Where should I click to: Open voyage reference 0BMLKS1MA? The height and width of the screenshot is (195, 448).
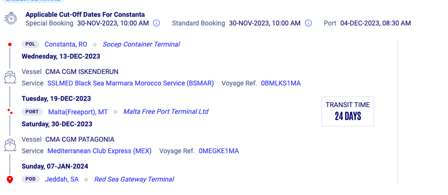(281, 83)
